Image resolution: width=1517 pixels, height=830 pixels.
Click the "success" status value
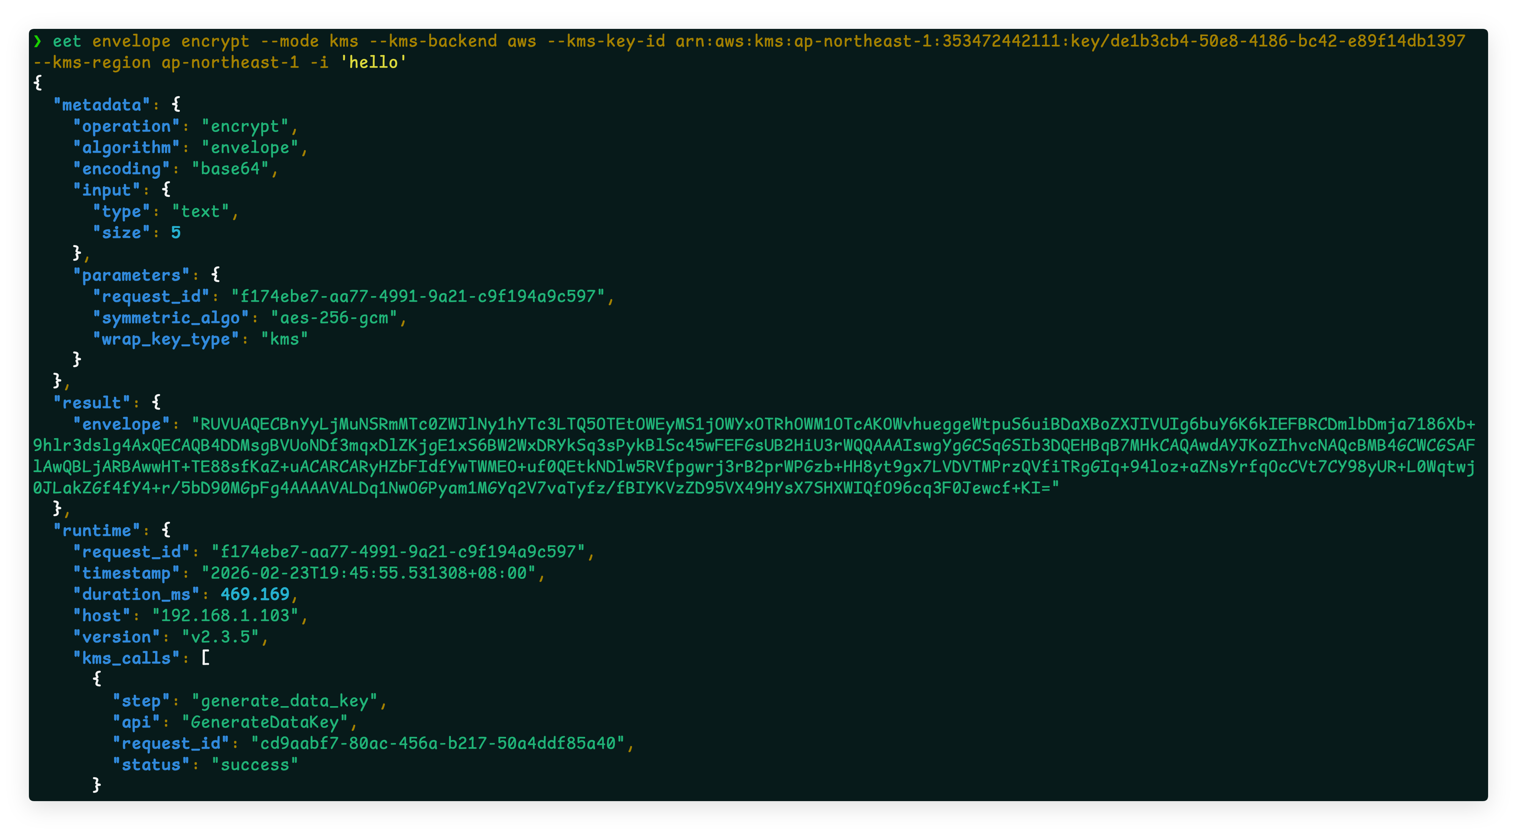point(255,765)
